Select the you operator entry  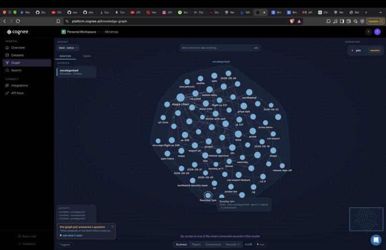[x=365, y=50]
